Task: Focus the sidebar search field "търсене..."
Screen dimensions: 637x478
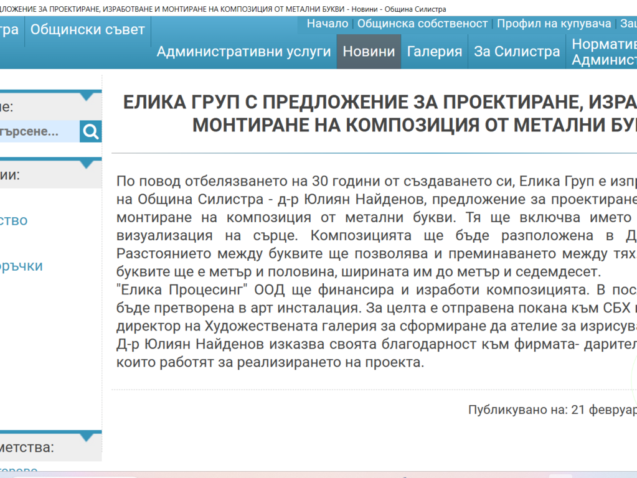Action: tap(40, 131)
